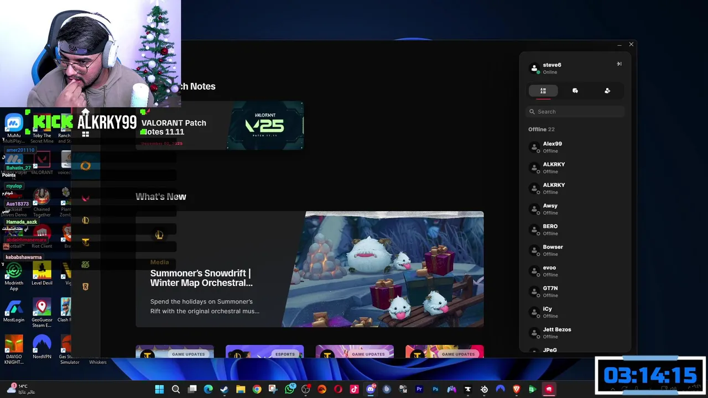
Task: Open the Windows Start menu
Action: (x=159, y=389)
